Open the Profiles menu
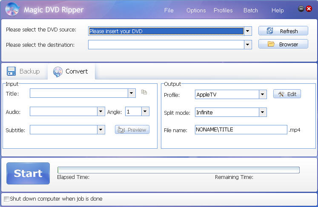The height and width of the screenshot is (207, 318). coord(223,10)
